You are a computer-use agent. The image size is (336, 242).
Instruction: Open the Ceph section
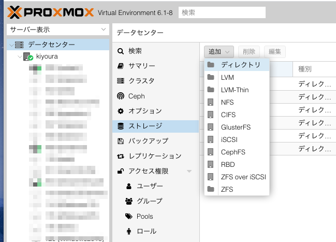(x=155, y=96)
